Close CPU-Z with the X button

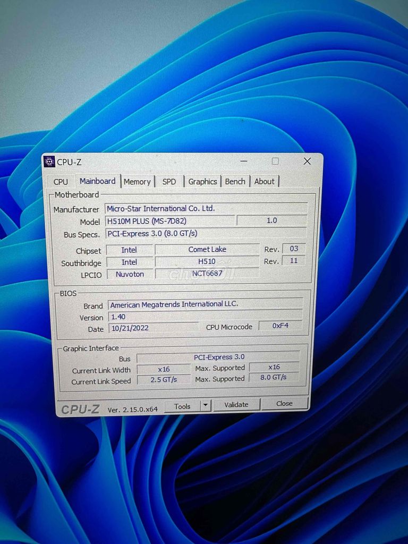coord(307,161)
